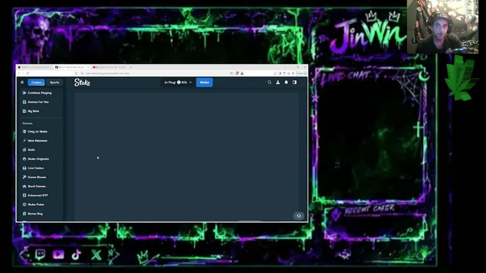Image resolution: width=486 pixels, height=273 pixels.
Task: Select Stake Poker category
Action: pos(34,205)
